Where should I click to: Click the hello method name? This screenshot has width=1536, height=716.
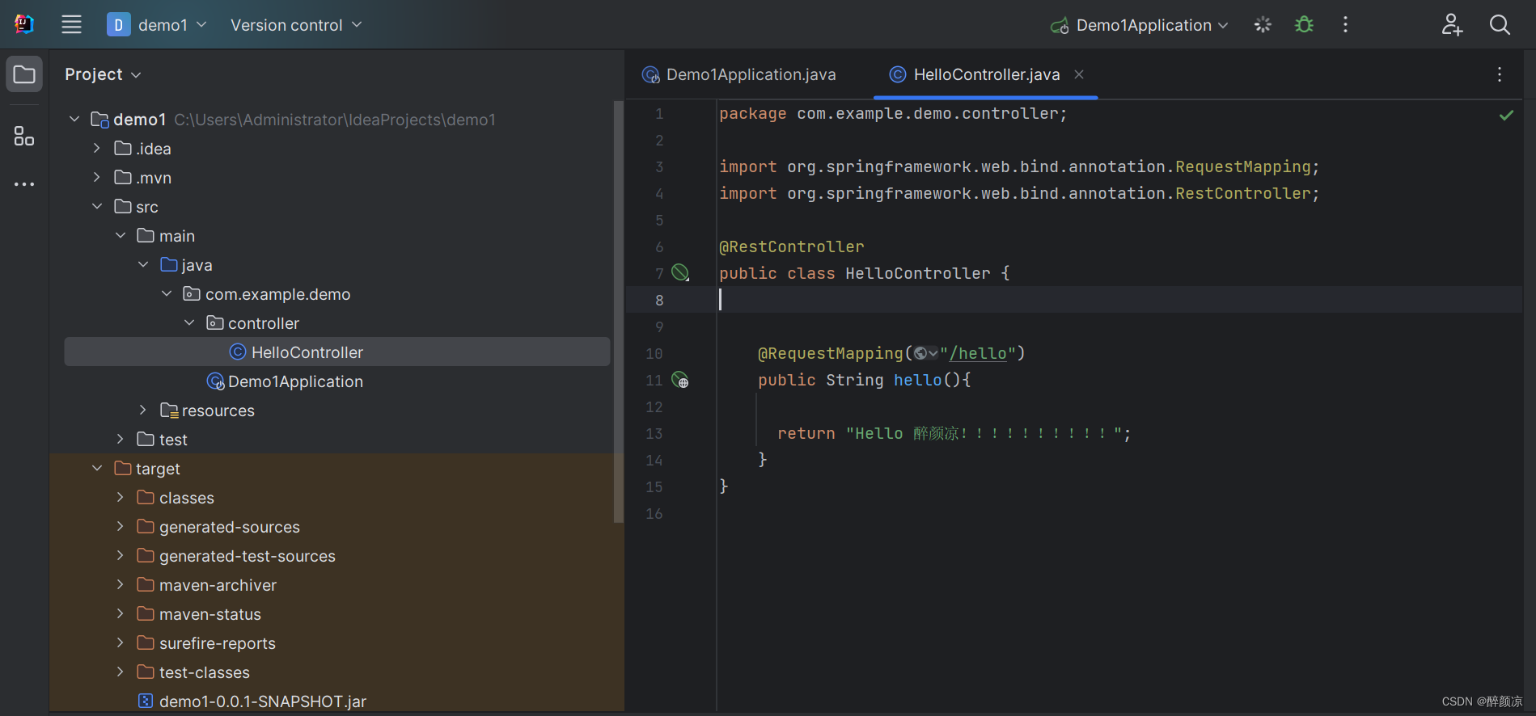pyautogui.click(x=918, y=380)
